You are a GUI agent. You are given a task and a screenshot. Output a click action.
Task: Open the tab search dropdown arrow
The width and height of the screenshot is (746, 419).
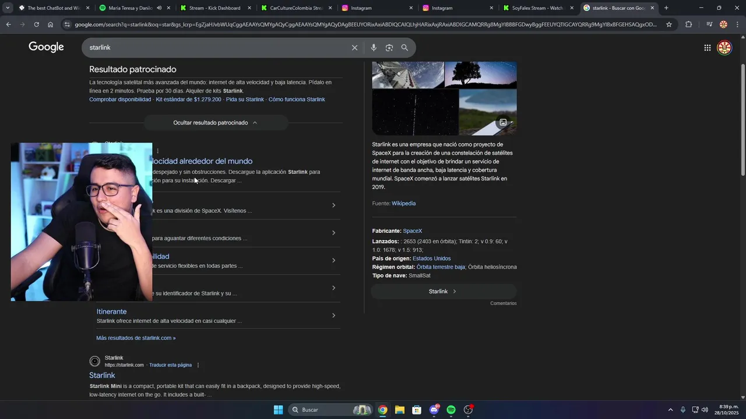[8, 8]
